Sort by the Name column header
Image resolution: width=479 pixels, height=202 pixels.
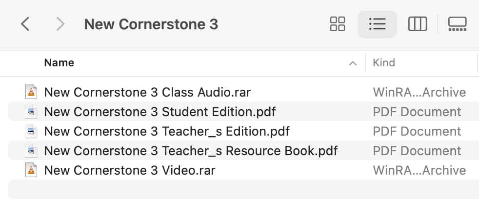59,62
